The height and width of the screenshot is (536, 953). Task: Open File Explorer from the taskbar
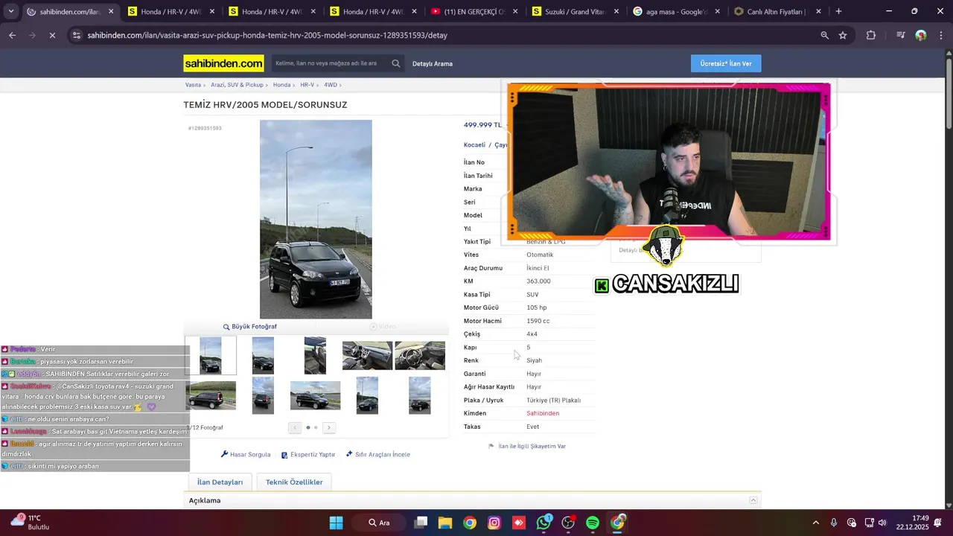pos(445,523)
